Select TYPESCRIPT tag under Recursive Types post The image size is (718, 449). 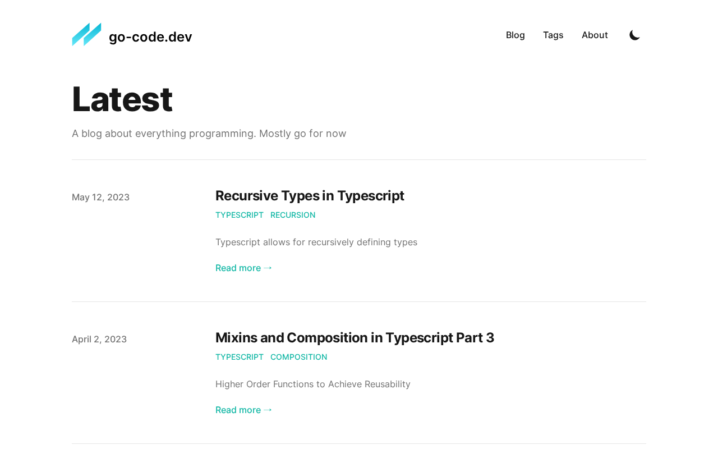click(240, 215)
